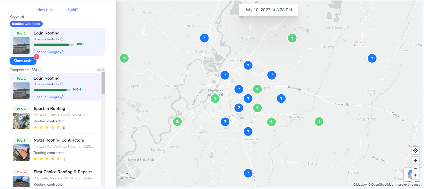Select green 3 marker over Newark-on-Trent label
This screenshot has height=189, width=424.
(x=215, y=99)
